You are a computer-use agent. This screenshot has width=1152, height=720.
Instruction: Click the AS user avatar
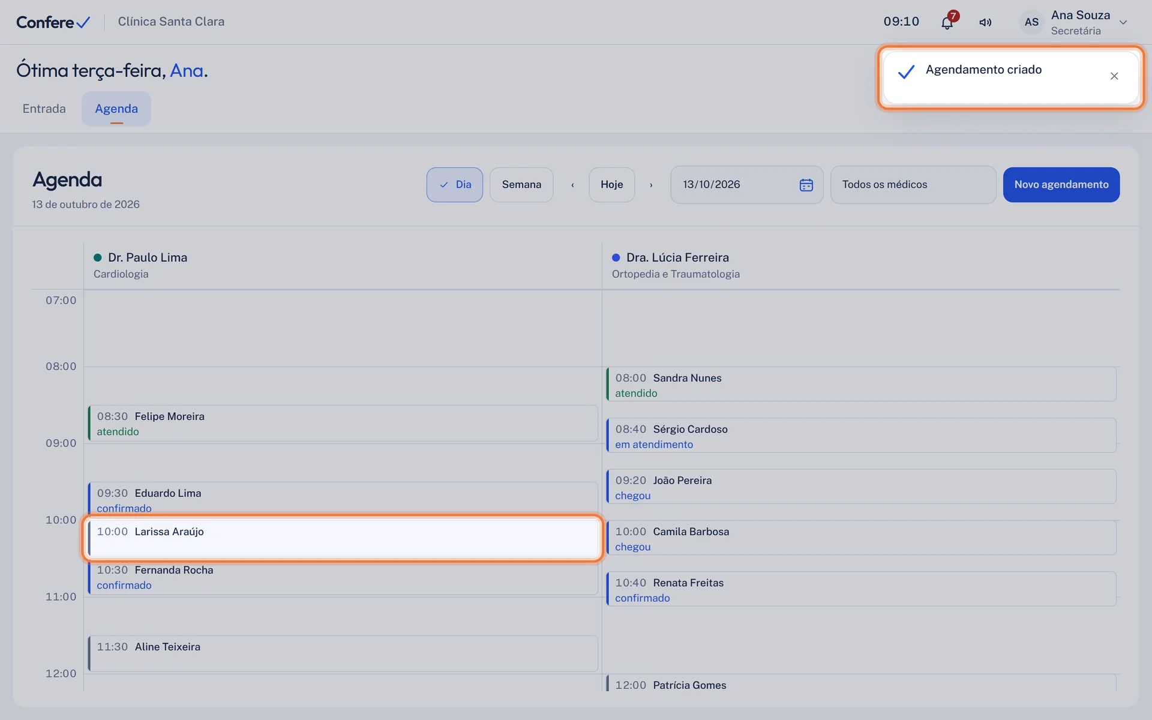pyautogui.click(x=1031, y=22)
